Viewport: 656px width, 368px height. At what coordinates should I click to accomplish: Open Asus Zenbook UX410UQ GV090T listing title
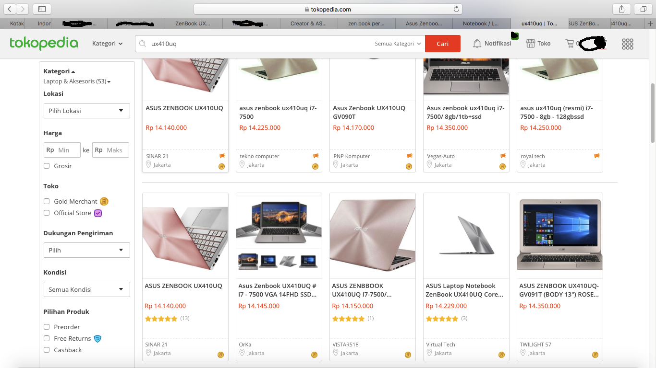click(369, 112)
